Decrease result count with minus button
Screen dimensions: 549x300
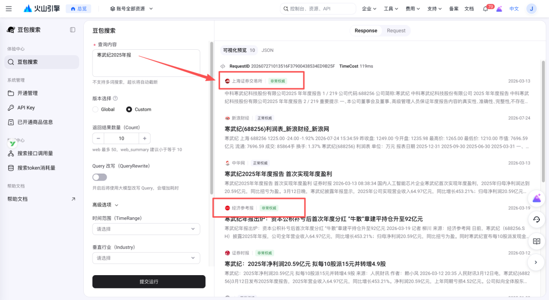click(99, 139)
